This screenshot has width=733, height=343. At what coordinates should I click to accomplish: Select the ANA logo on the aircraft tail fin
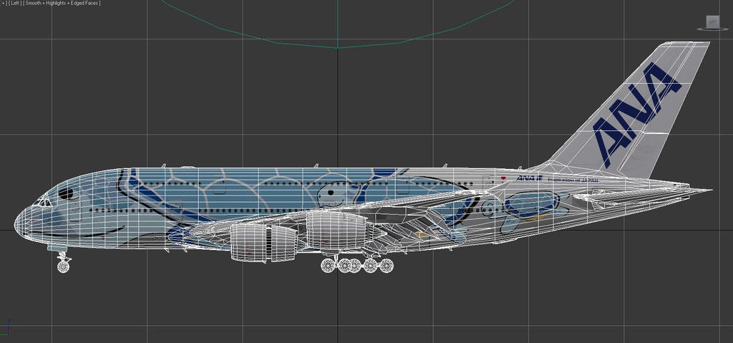point(637,115)
